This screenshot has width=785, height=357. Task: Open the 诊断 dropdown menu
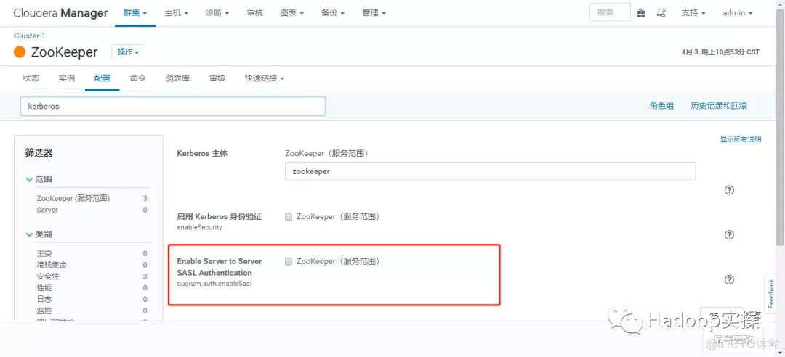pos(217,13)
